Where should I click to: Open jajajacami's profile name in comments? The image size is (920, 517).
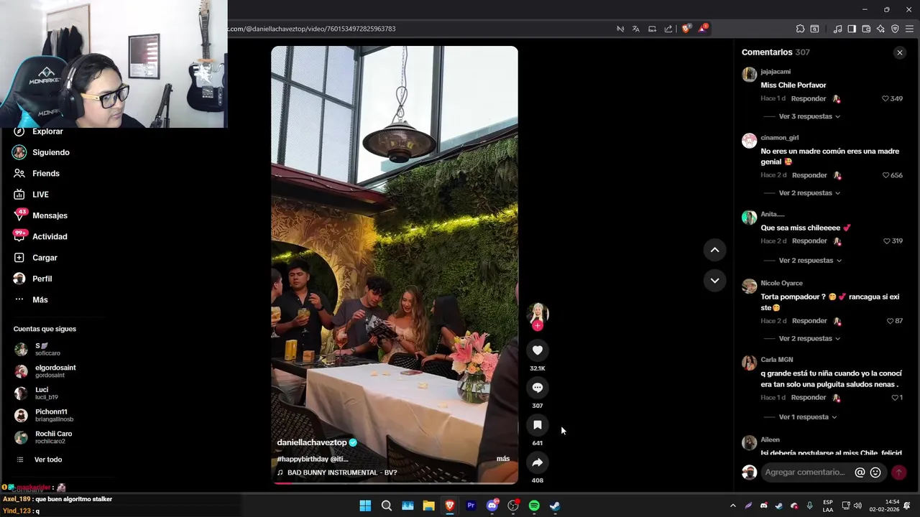pyautogui.click(x=776, y=72)
